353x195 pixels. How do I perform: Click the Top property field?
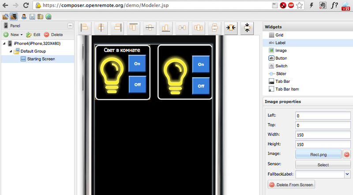pos(323,125)
